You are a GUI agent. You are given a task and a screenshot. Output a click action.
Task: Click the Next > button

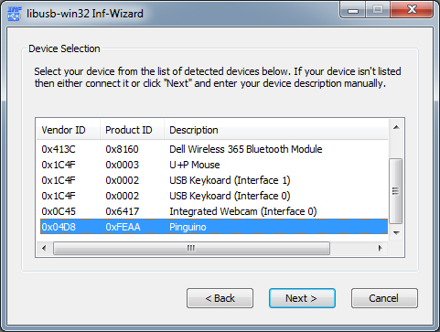[302, 298]
